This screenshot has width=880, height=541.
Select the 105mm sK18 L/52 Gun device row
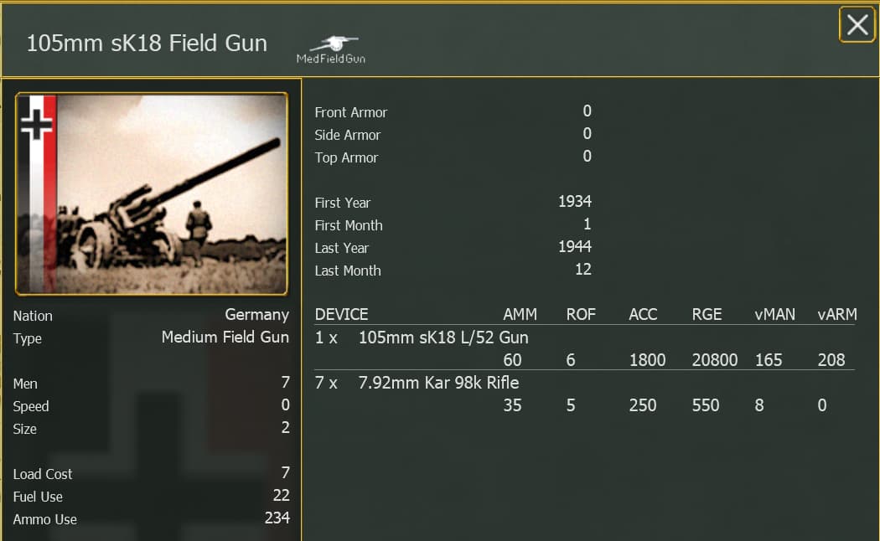(443, 337)
